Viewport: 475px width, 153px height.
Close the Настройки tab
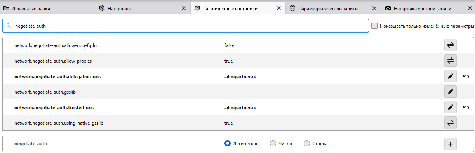[184, 8]
